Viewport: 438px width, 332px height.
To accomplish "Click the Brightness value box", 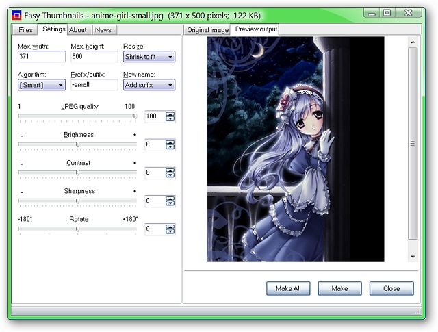I will coord(155,144).
